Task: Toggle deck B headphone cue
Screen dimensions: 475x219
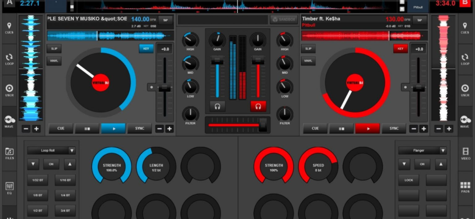Action: (x=258, y=106)
